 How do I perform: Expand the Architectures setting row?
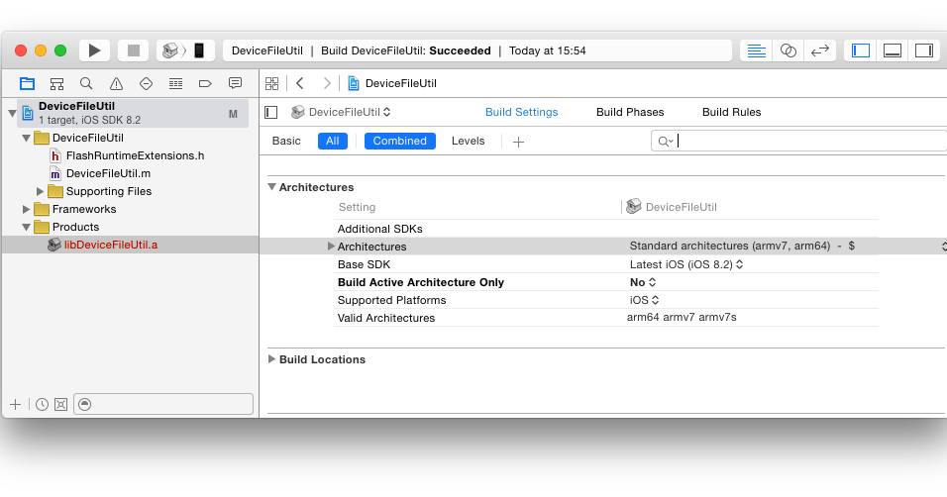331,246
